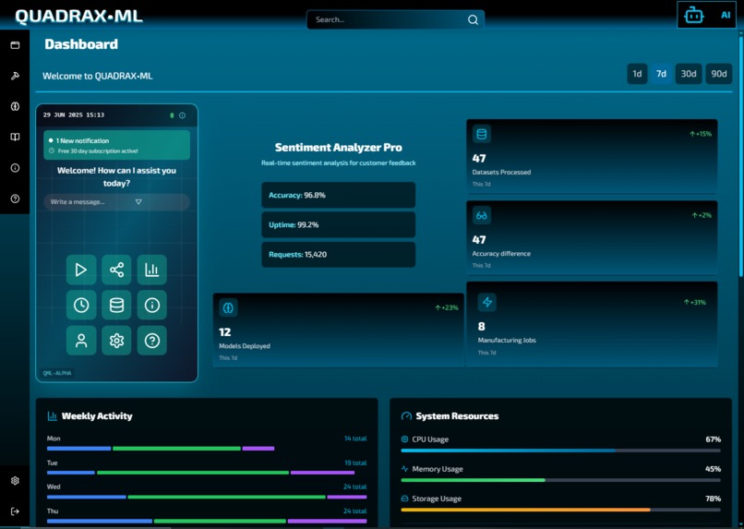Click the Accuracy 96.8% stat box
The height and width of the screenshot is (529, 744).
coord(339,195)
